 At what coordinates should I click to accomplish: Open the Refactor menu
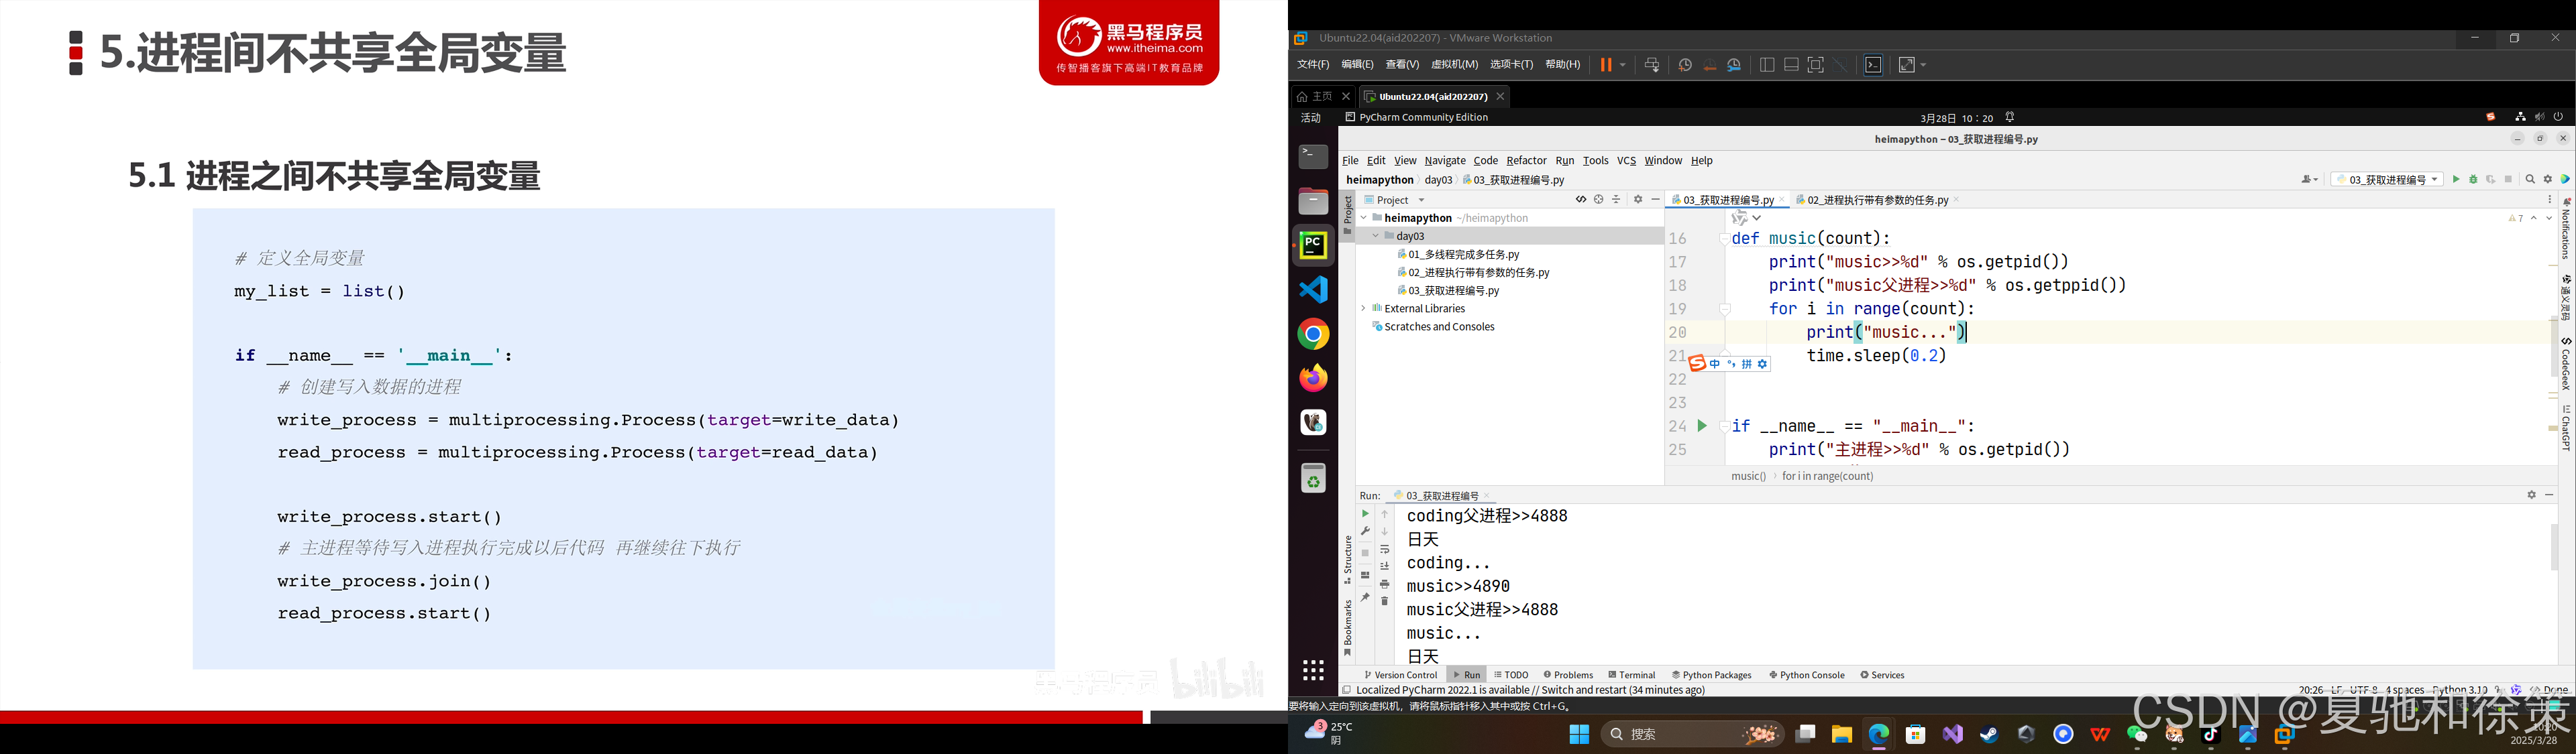click(1526, 161)
